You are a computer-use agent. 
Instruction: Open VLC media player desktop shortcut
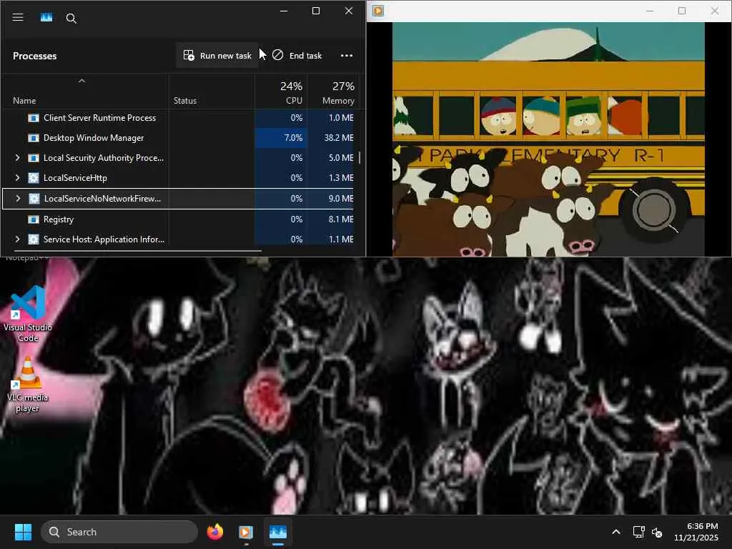click(28, 384)
